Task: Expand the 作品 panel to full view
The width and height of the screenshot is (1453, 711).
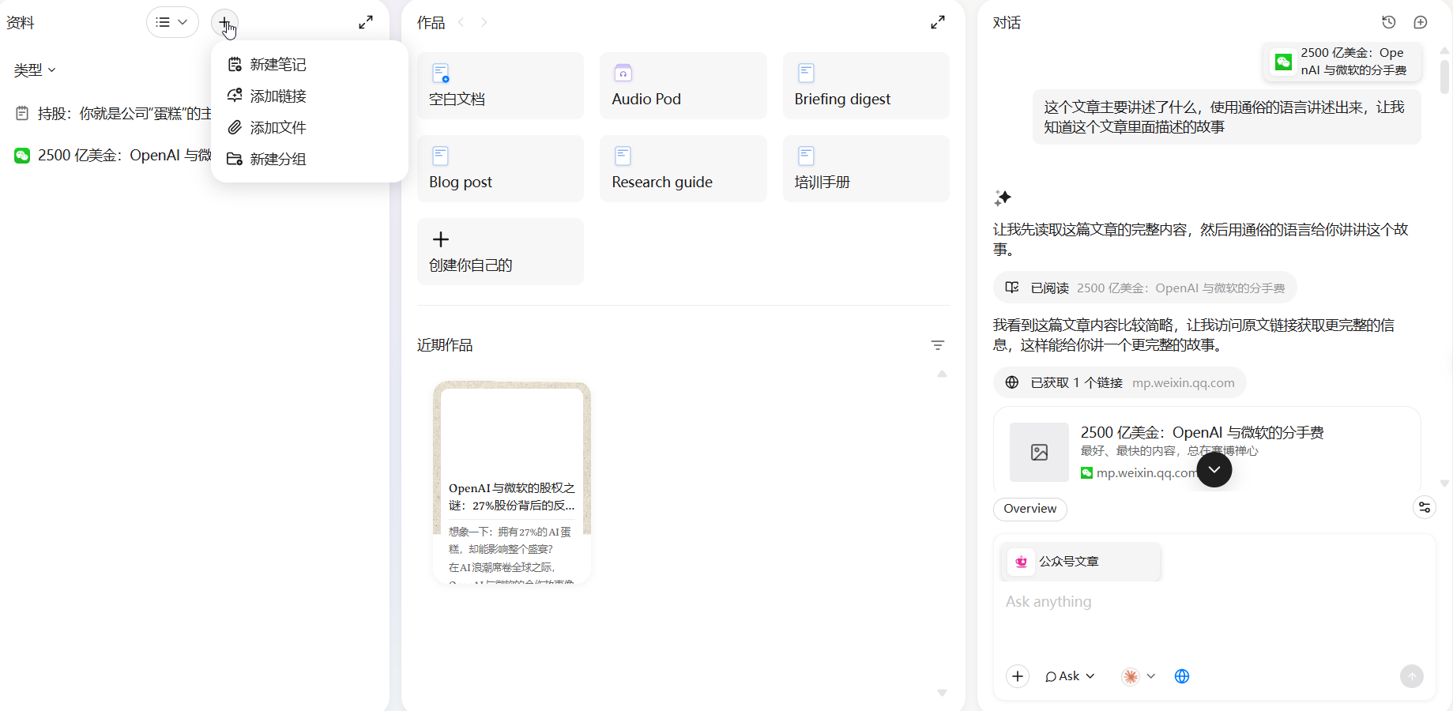Action: click(x=938, y=22)
